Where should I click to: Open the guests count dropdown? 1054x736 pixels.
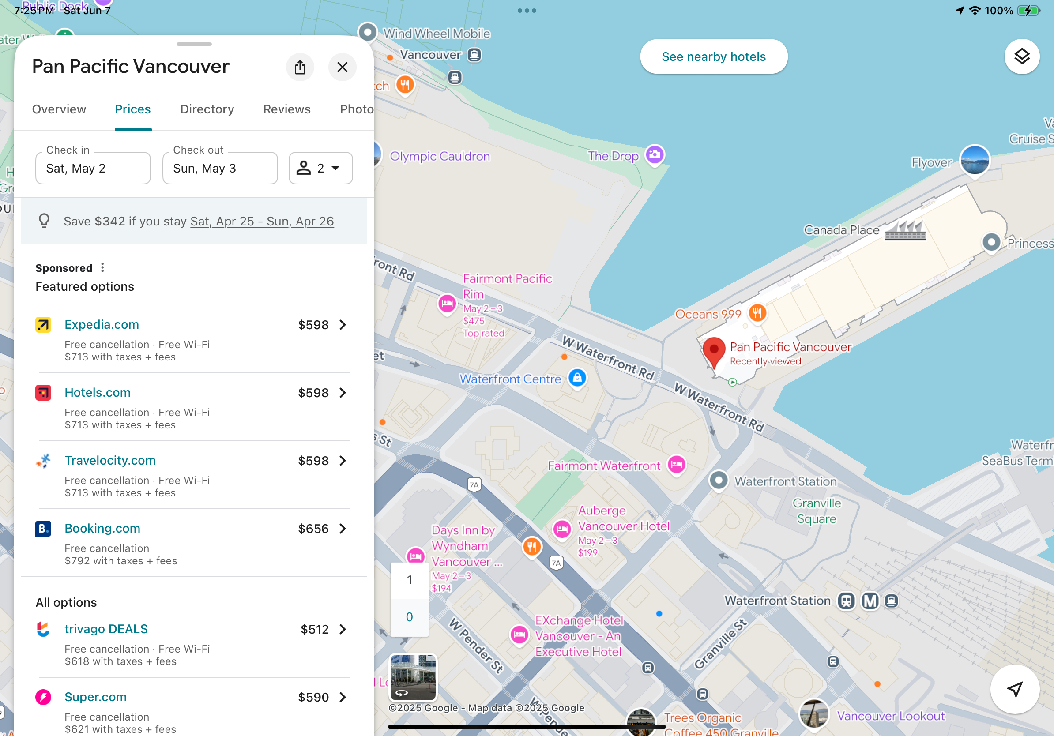tap(320, 168)
